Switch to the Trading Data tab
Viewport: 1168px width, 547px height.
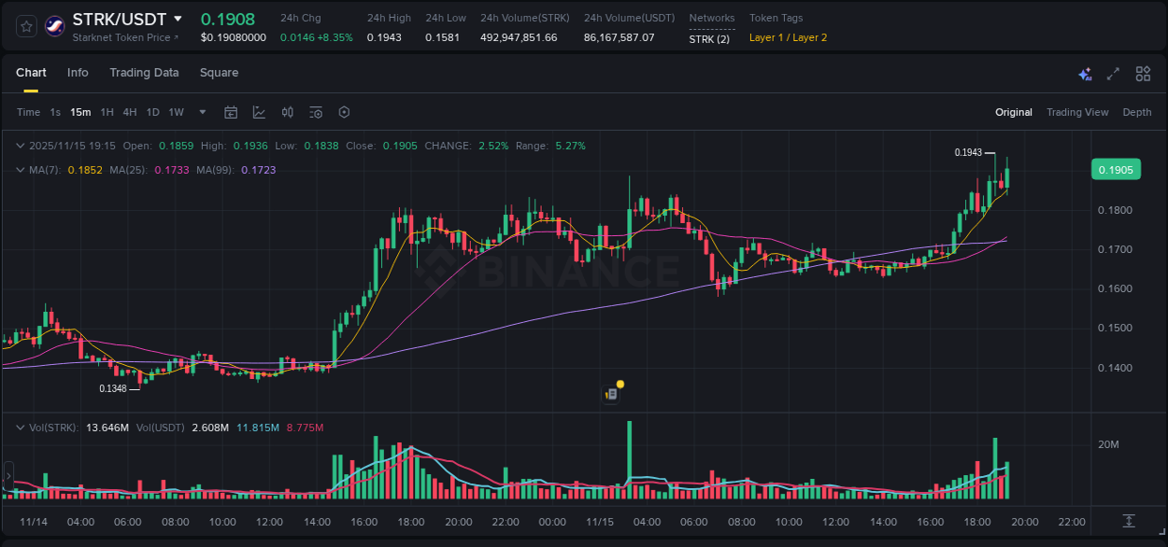(x=144, y=72)
